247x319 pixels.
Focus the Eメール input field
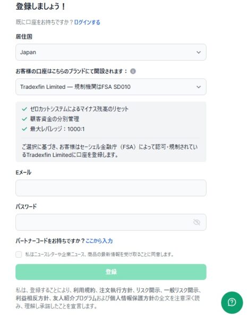point(111,188)
